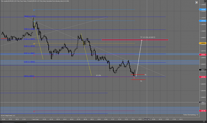
Task: Select the 100.00 % Fibonacci level label
Action: [x=30, y=16]
